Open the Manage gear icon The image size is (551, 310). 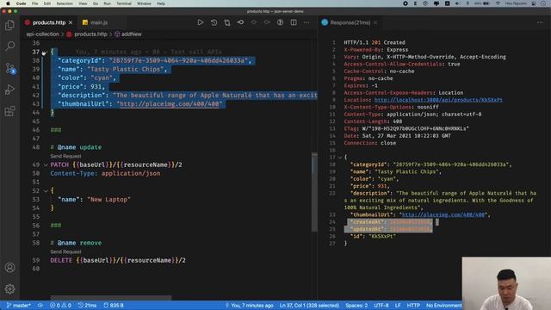click(9, 289)
